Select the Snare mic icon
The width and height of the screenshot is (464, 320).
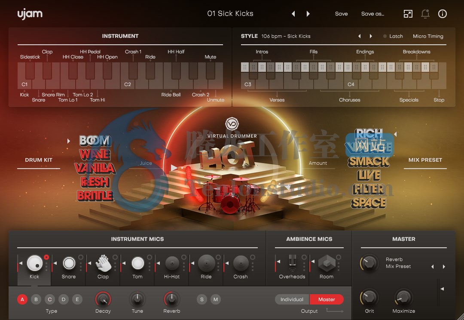[69, 263]
